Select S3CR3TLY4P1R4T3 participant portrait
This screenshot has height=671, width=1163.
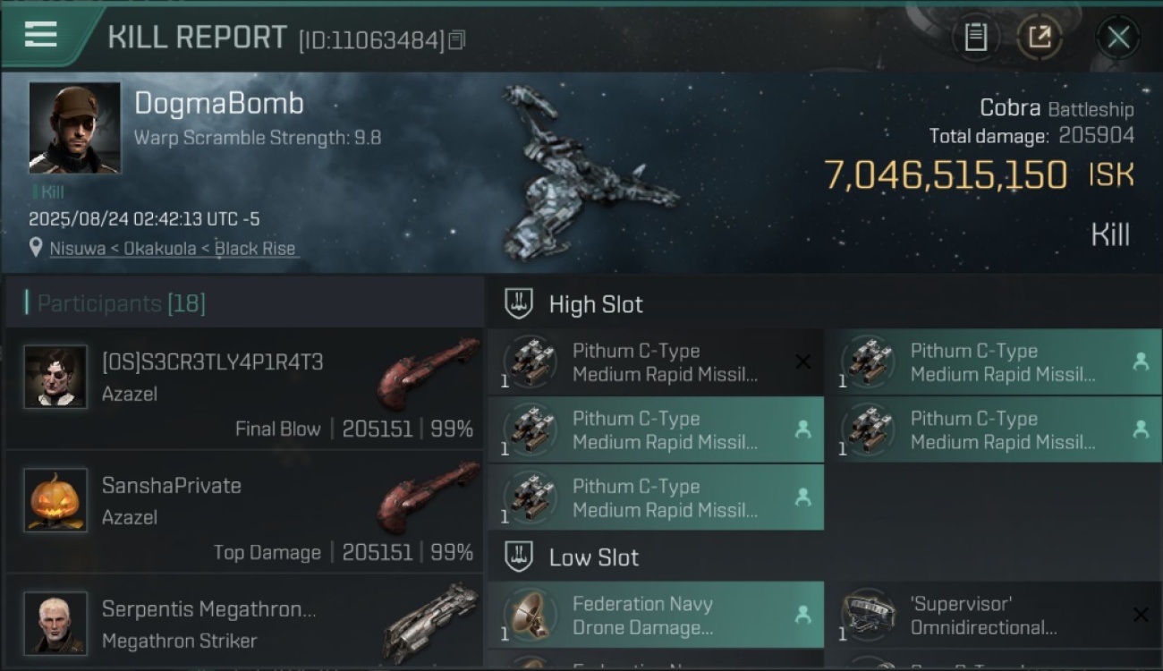tap(55, 377)
